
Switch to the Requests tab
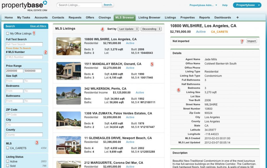point(75,17)
